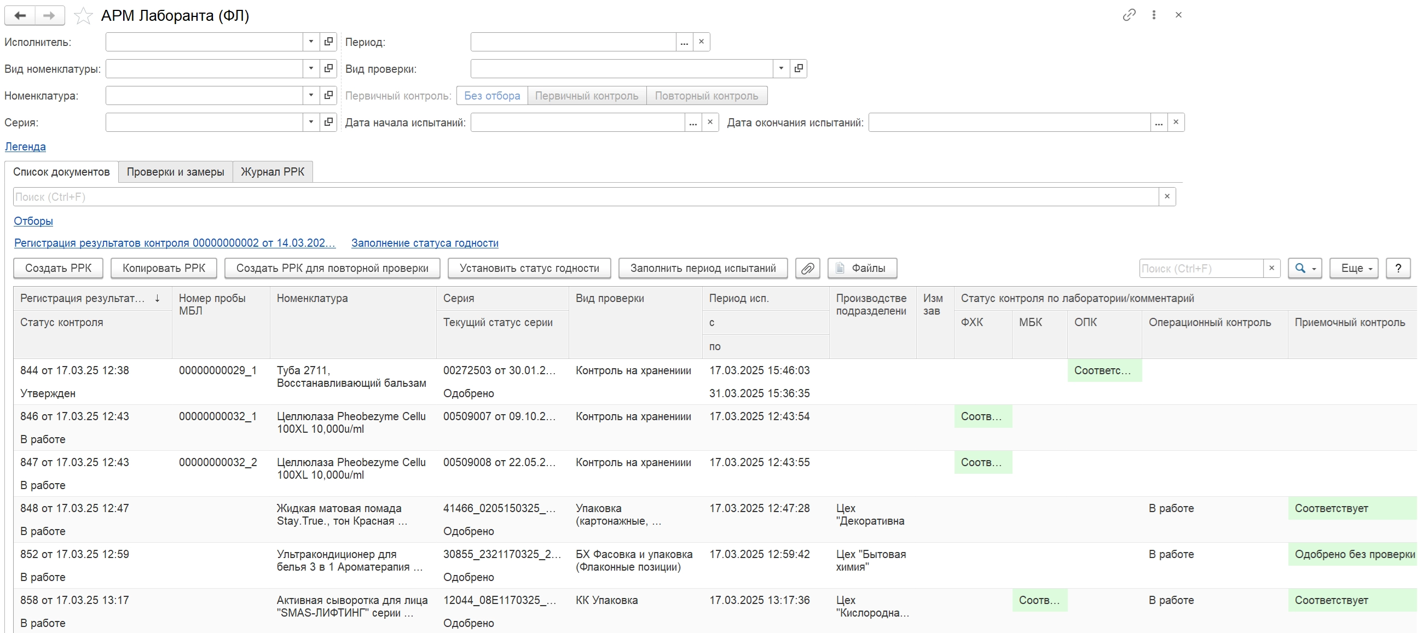1418x633 pixels.
Task: Switch to the Проверки и замеры tab
Action: [x=175, y=172]
